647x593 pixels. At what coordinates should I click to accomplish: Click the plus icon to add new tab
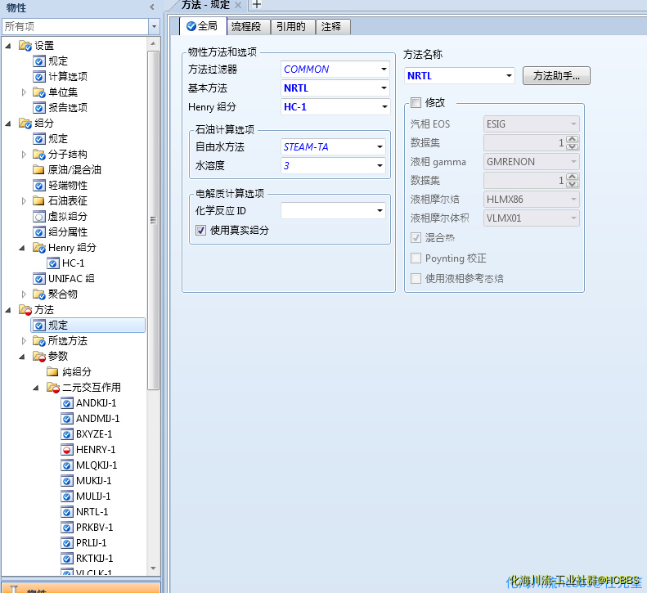pyautogui.click(x=256, y=5)
